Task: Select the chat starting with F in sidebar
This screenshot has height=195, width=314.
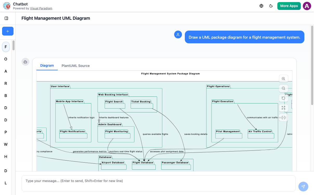Action: 6,47
